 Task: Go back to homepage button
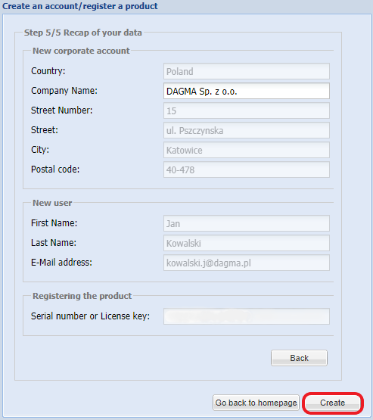point(256,403)
